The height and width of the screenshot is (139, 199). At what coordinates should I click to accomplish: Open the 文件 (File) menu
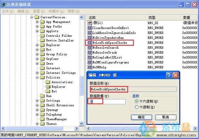(x=7, y=11)
